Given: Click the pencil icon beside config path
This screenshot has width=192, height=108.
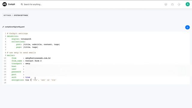Looking at the screenshot, I should click(x=3, y=27).
